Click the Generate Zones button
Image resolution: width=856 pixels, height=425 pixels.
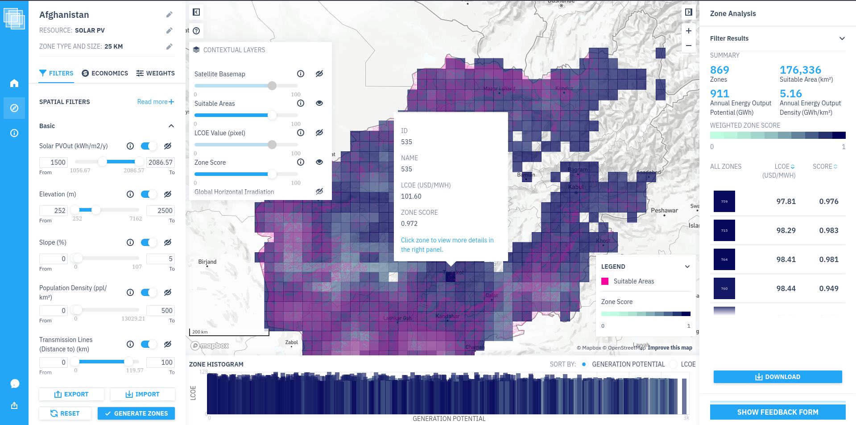pyautogui.click(x=136, y=413)
